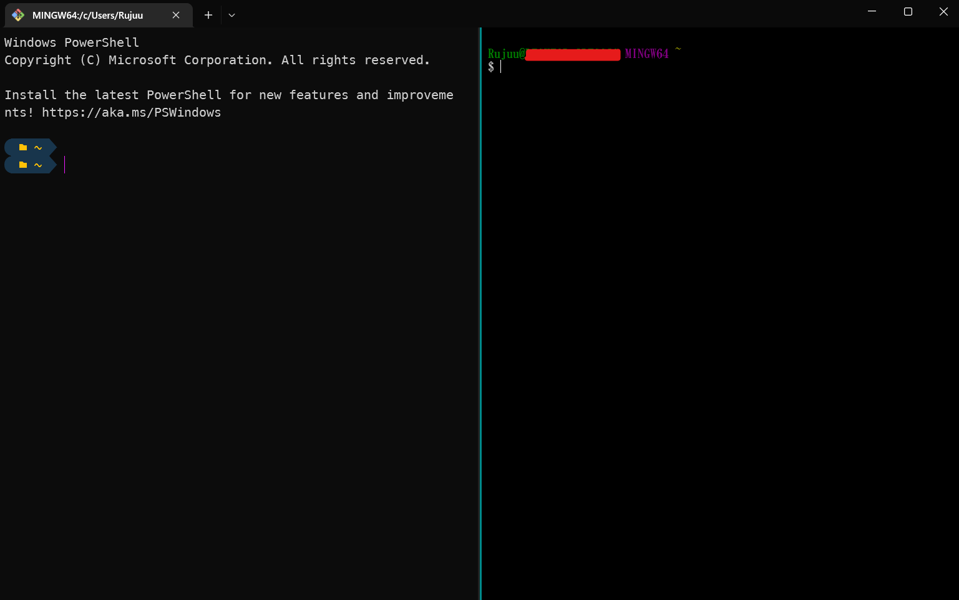Viewport: 959px width, 600px height.
Task: Open the new tab profile dropdown
Action: (231, 15)
